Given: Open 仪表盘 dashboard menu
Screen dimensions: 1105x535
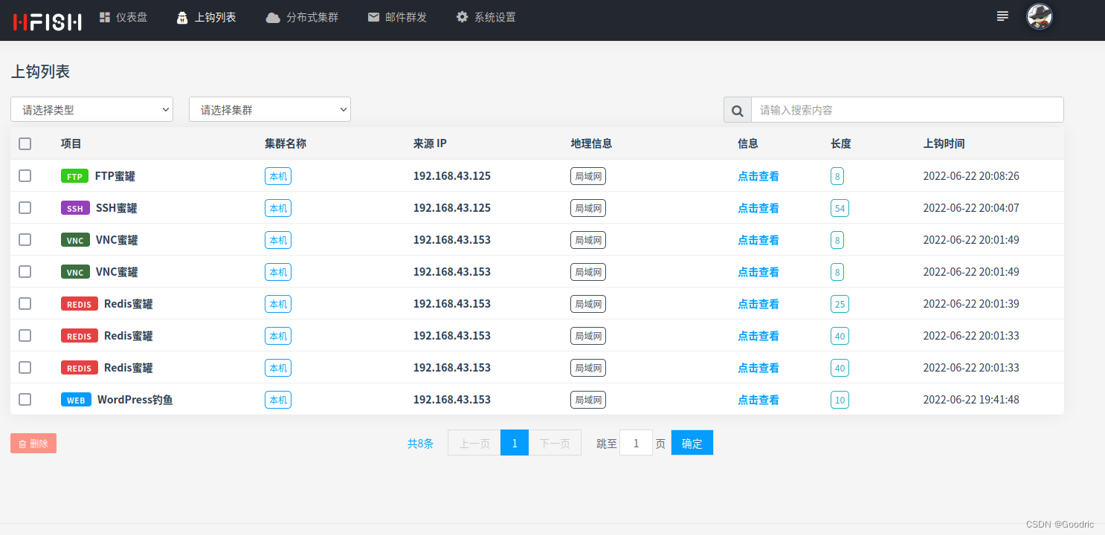Looking at the screenshot, I should pos(123,17).
